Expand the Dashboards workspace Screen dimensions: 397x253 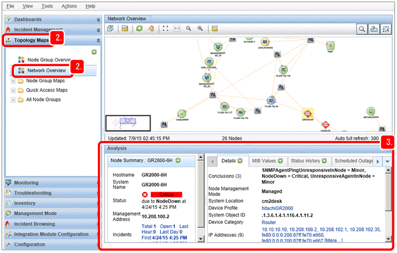pyautogui.click(x=99, y=20)
